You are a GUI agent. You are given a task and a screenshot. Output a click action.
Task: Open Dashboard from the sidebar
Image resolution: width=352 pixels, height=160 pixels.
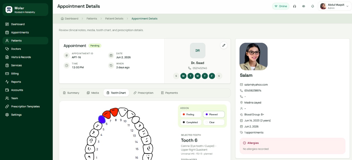(25, 24)
